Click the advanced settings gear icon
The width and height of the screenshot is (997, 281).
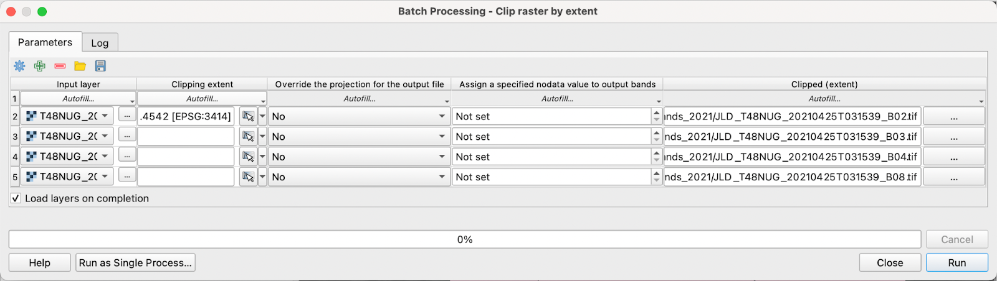tap(19, 66)
